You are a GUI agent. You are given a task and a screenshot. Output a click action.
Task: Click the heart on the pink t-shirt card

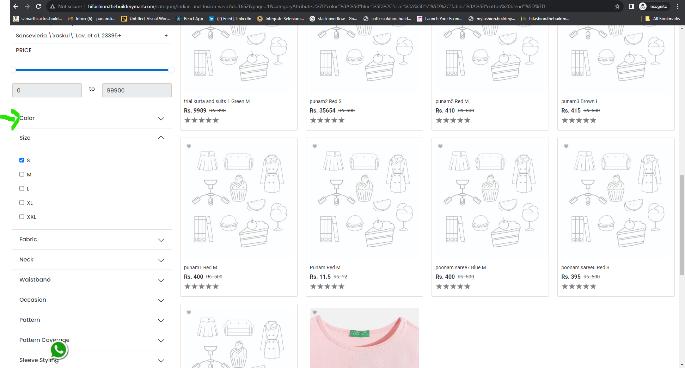315,312
